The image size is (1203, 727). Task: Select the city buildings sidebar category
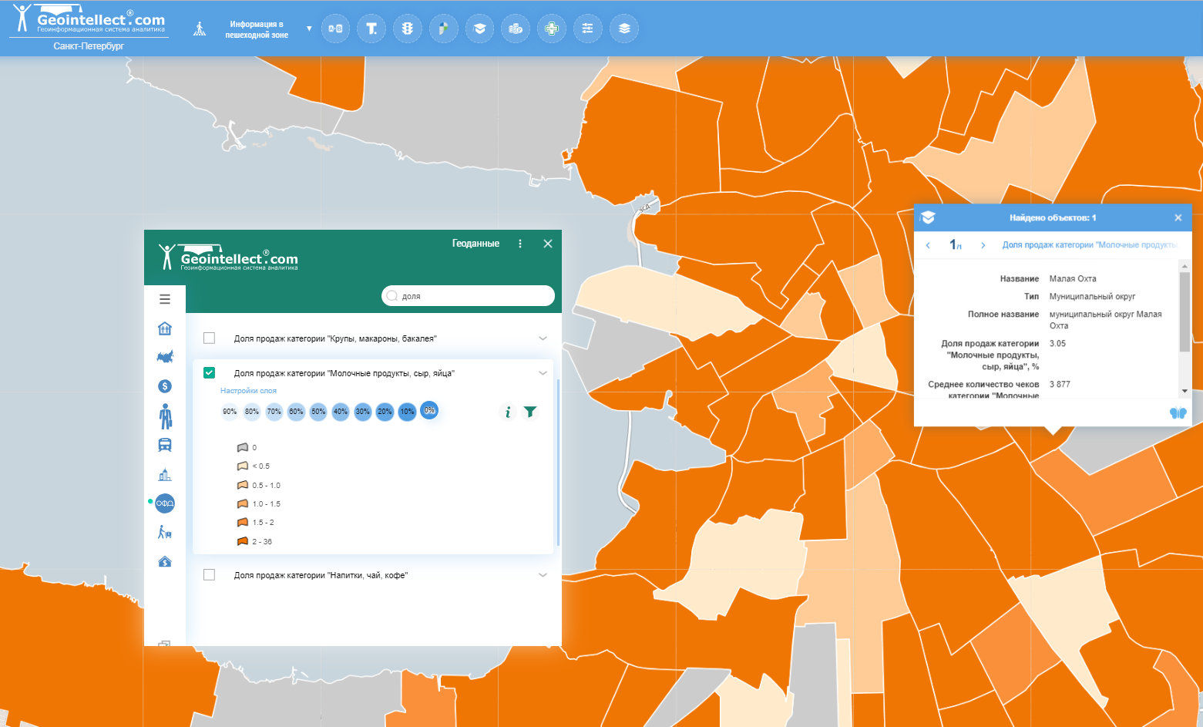click(165, 475)
